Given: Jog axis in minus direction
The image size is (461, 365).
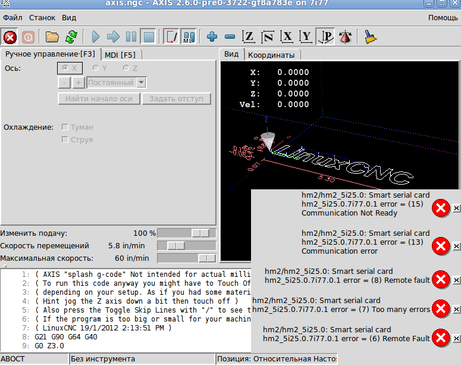Looking at the screenshot, I should [x=64, y=83].
